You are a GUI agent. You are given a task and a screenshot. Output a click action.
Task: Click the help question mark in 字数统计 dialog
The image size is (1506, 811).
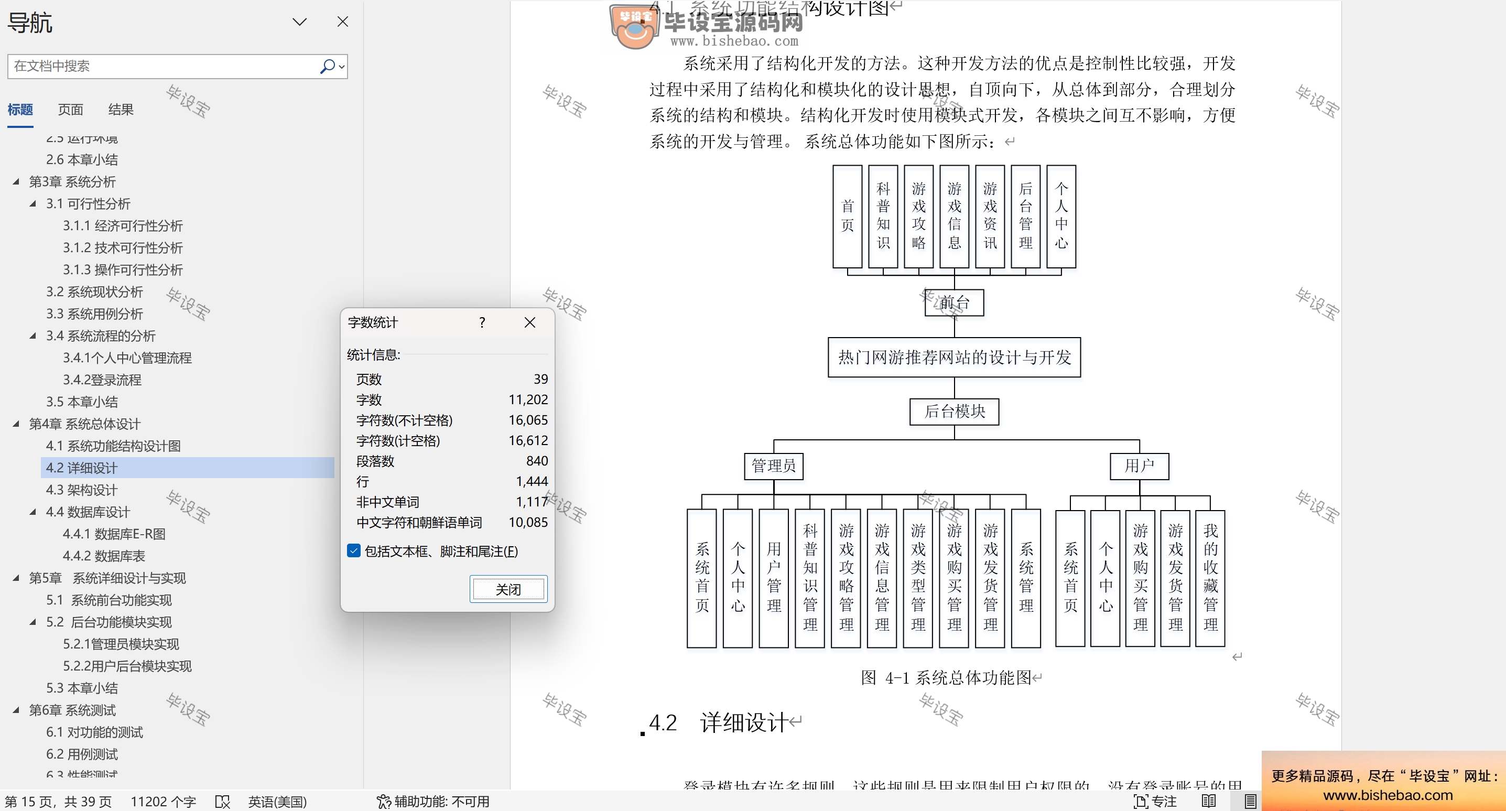[x=482, y=322]
